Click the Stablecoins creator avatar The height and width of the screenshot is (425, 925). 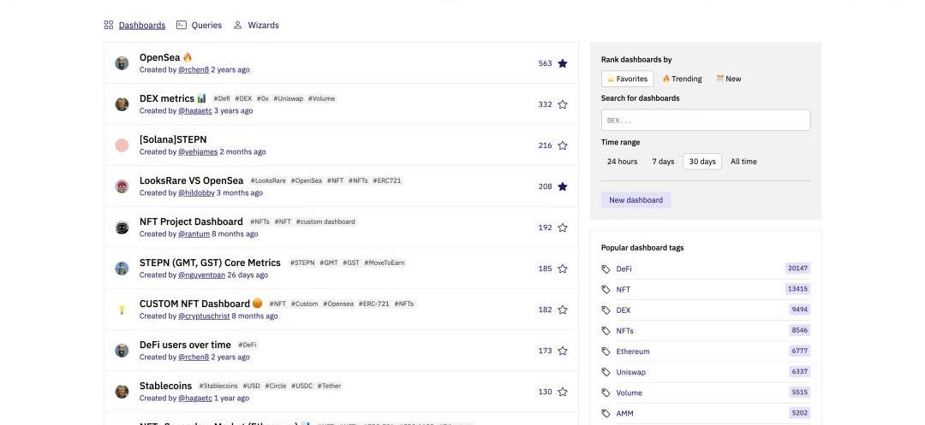[122, 392]
